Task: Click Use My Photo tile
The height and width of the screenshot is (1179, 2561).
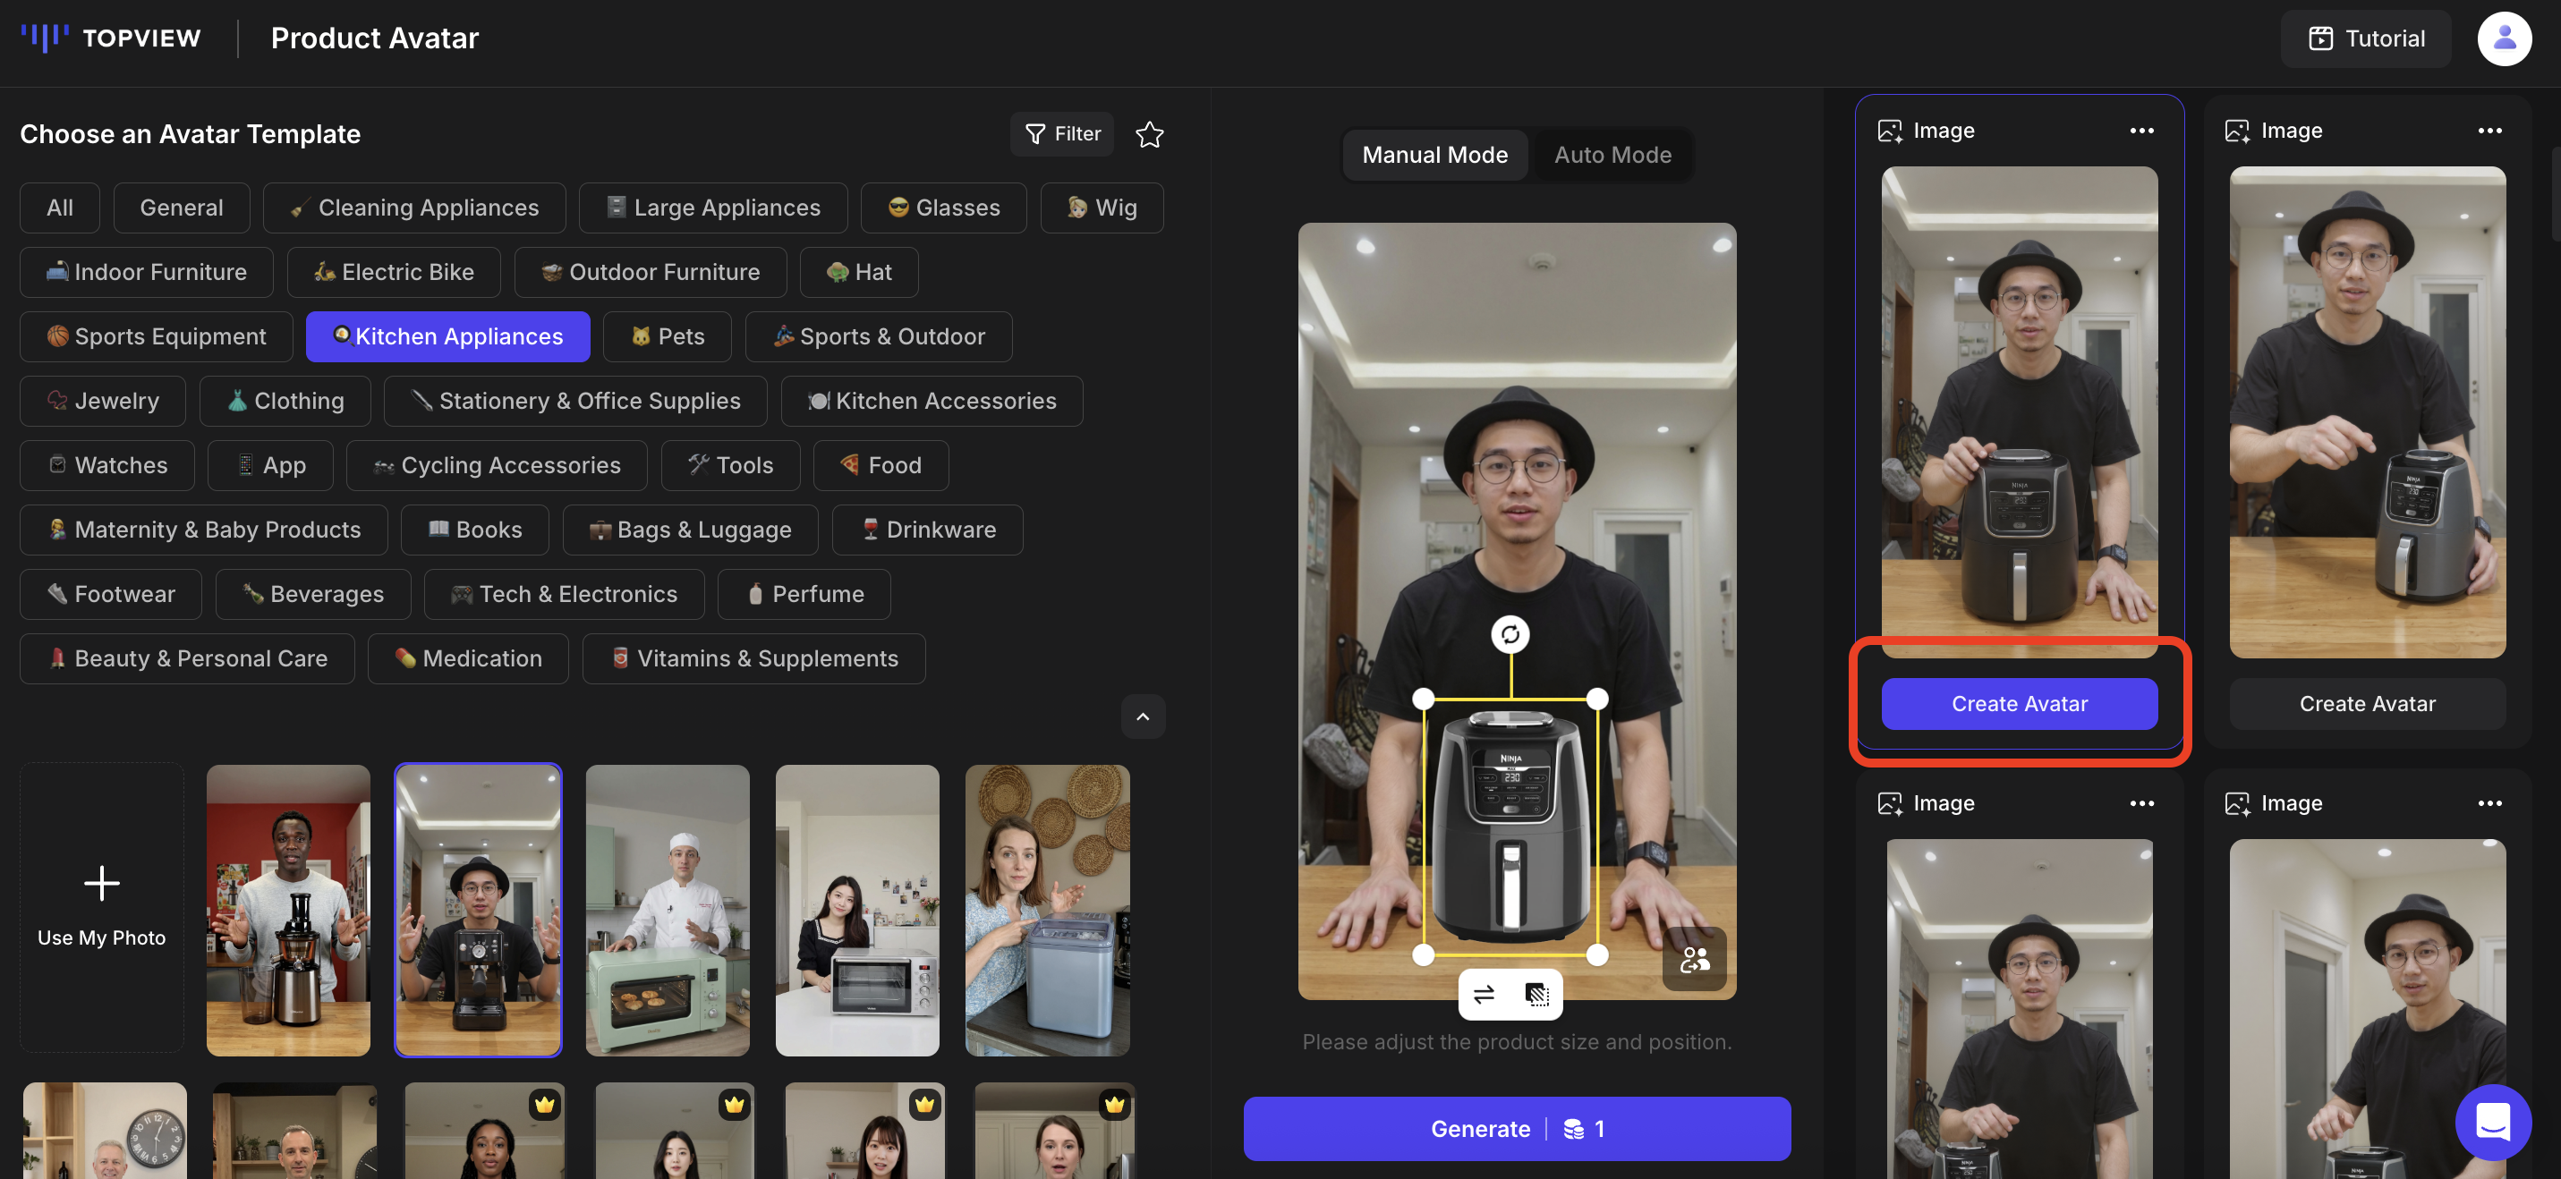Action: coord(101,908)
